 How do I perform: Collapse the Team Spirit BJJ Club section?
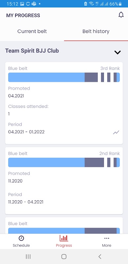(x=117, y=52)
